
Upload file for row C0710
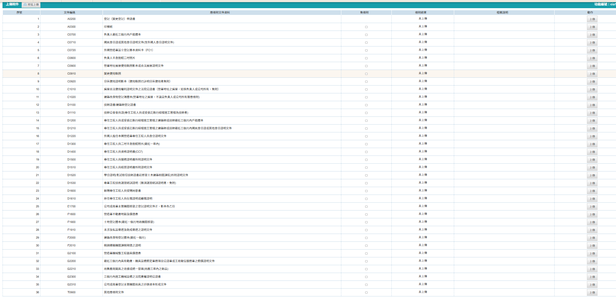pyautogui.click(x=592, y=43)
